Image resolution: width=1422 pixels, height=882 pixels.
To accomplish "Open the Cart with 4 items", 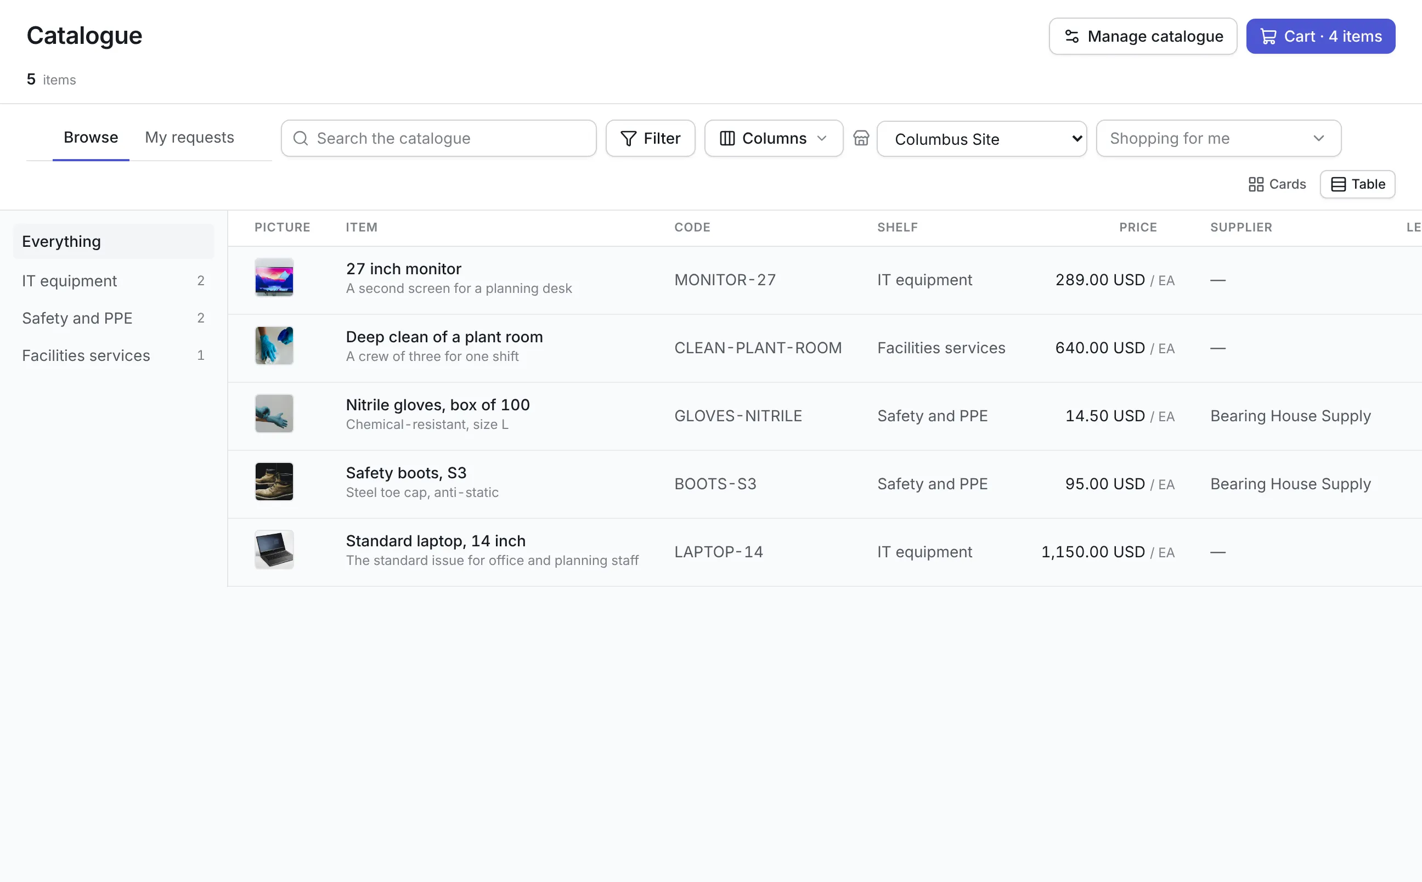I will click(1321, 36).
